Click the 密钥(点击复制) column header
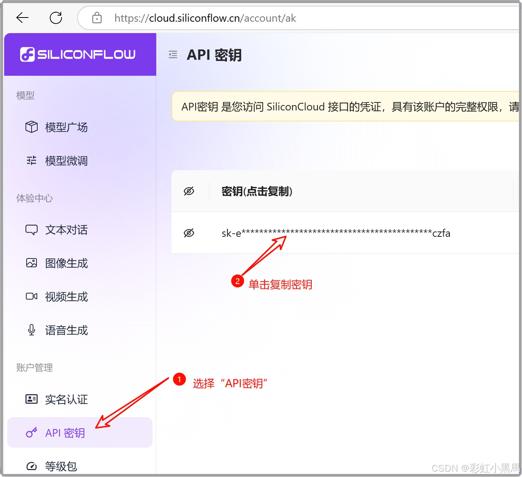The image size is (522, 477). [257, 191]
